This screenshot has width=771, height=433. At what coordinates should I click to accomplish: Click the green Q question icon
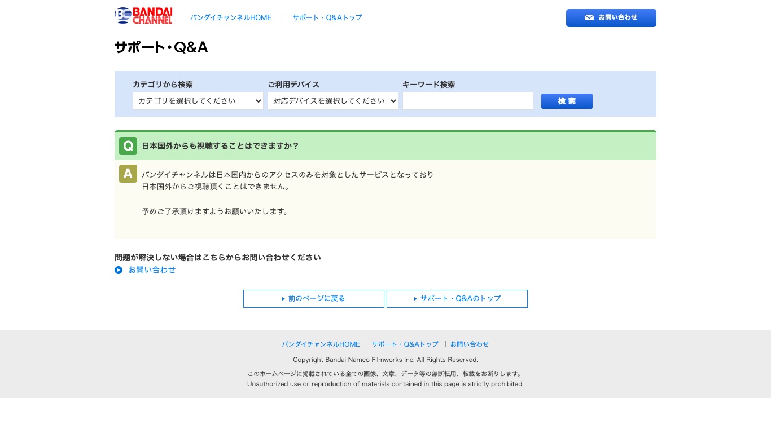(128, 146)
